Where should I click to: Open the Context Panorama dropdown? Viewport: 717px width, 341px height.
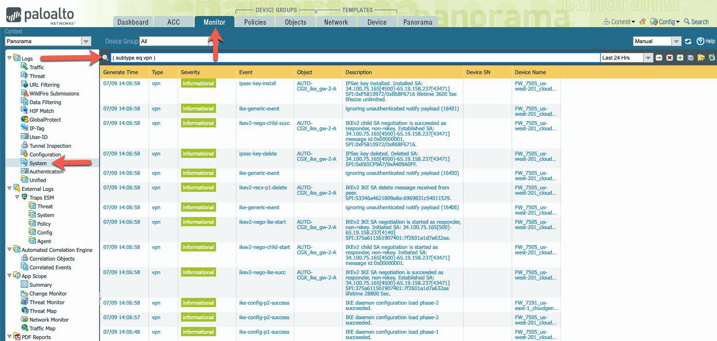pyautogui.click(x=86, y=41)
